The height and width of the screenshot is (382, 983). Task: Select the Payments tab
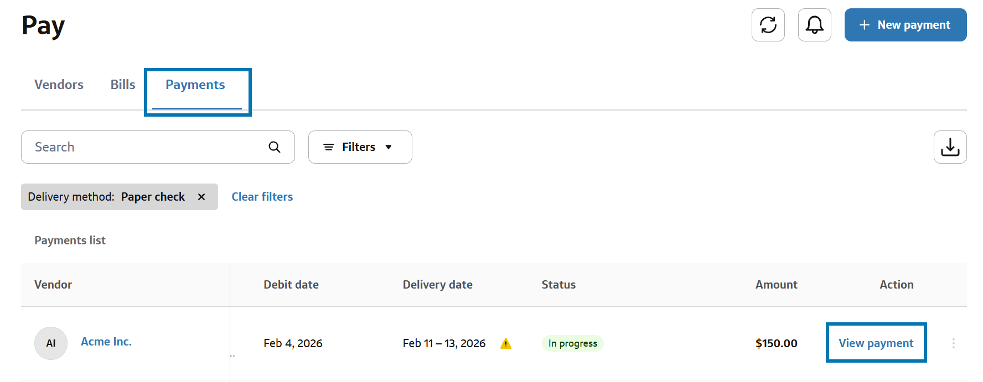coord(195,85)
